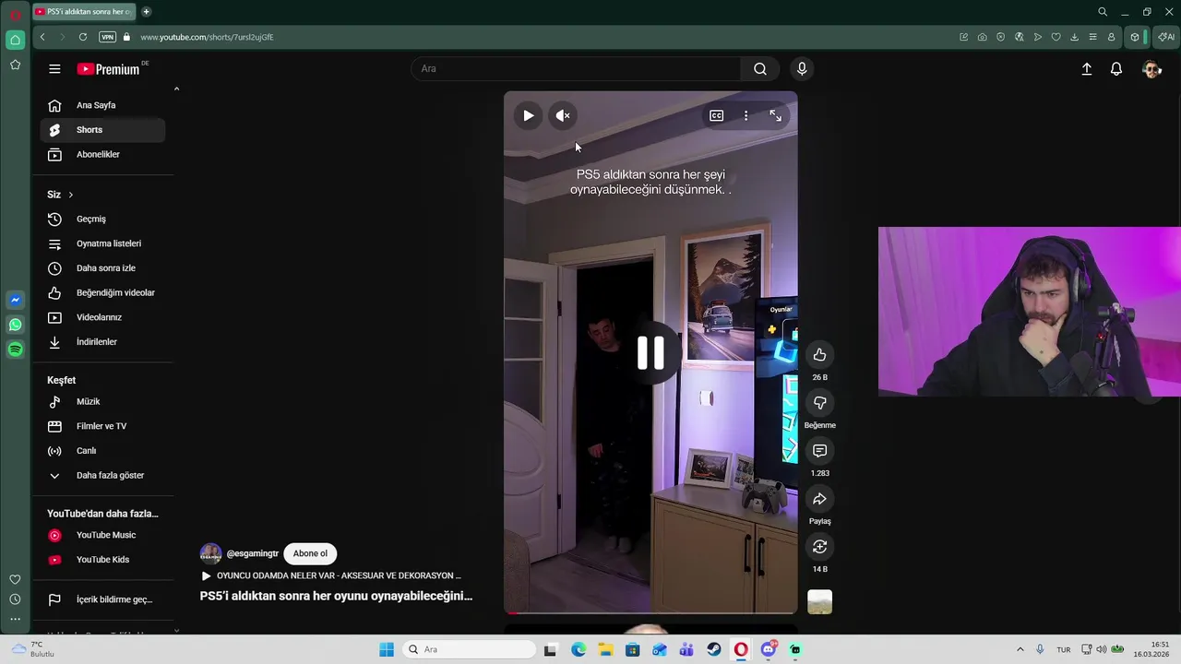Open a new browser tab
The image size is (1181, 664).
(x=147, y=12)
